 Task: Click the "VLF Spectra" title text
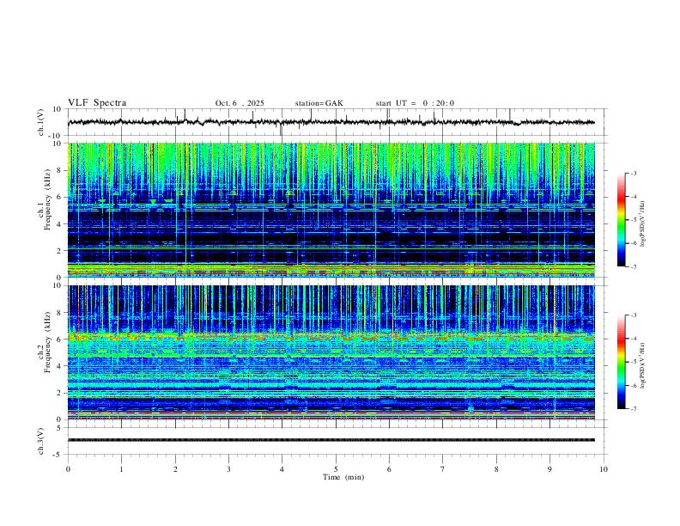97,103
